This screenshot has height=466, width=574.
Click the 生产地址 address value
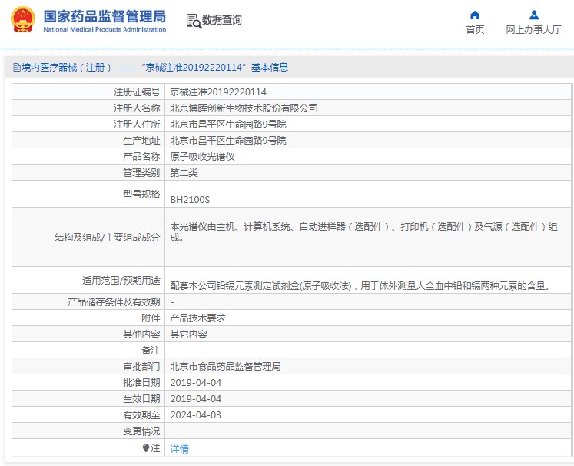228,140
